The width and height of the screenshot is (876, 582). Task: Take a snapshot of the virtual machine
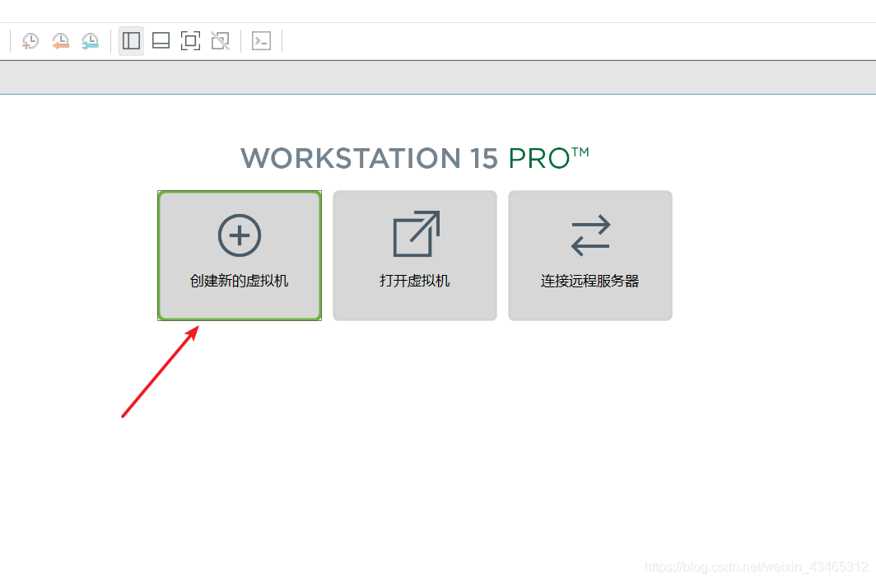coord(30,41)
